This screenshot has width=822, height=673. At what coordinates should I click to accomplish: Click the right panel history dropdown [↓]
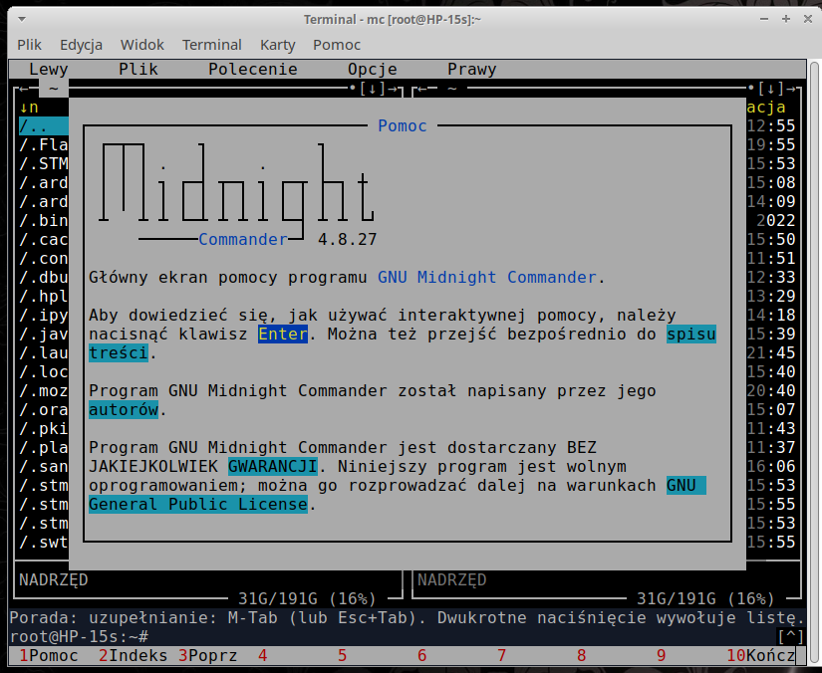(770, 89)
